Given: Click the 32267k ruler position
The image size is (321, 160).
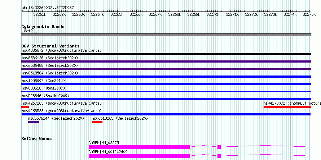Looking at the screenshot, I should tap(155, 14).
